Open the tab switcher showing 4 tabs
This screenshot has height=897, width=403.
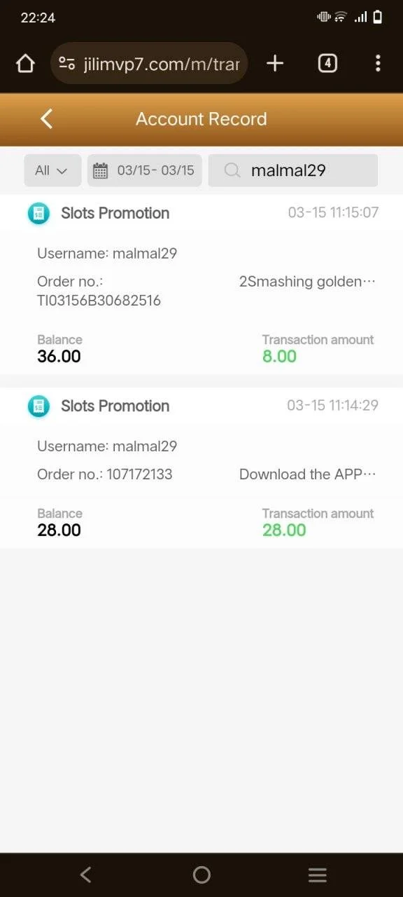pyautogui.click(x=327, y=64)
